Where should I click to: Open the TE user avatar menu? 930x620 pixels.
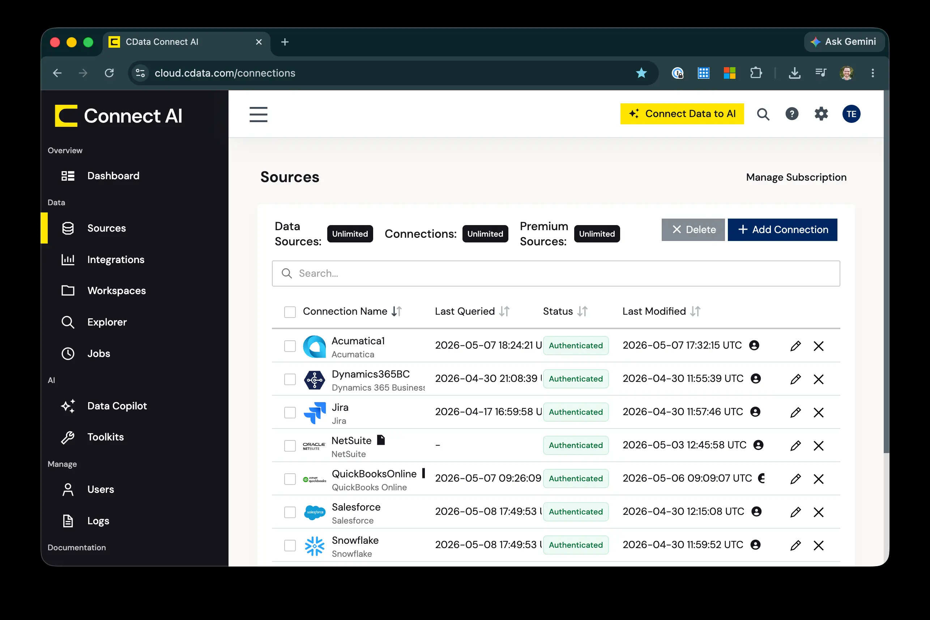click(x=851, y=114)
